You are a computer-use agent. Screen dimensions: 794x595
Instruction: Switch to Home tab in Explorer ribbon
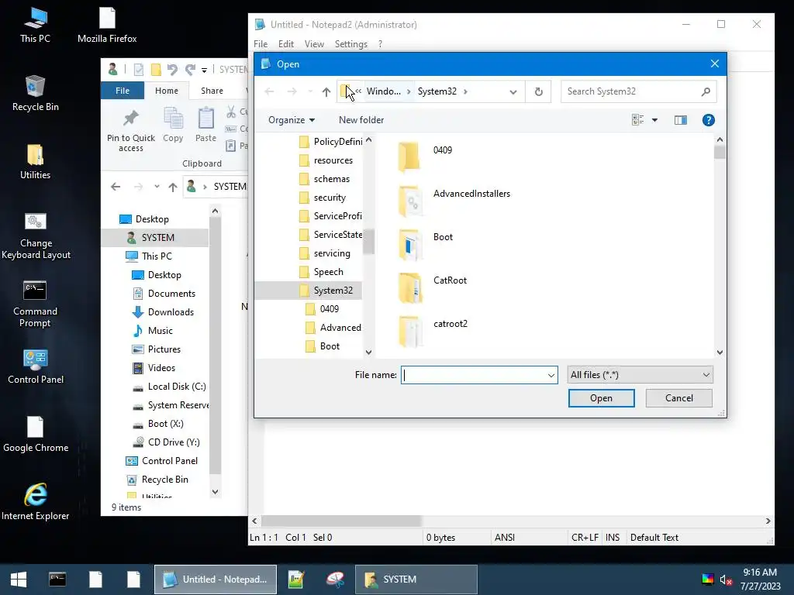[x=167, y=91]
